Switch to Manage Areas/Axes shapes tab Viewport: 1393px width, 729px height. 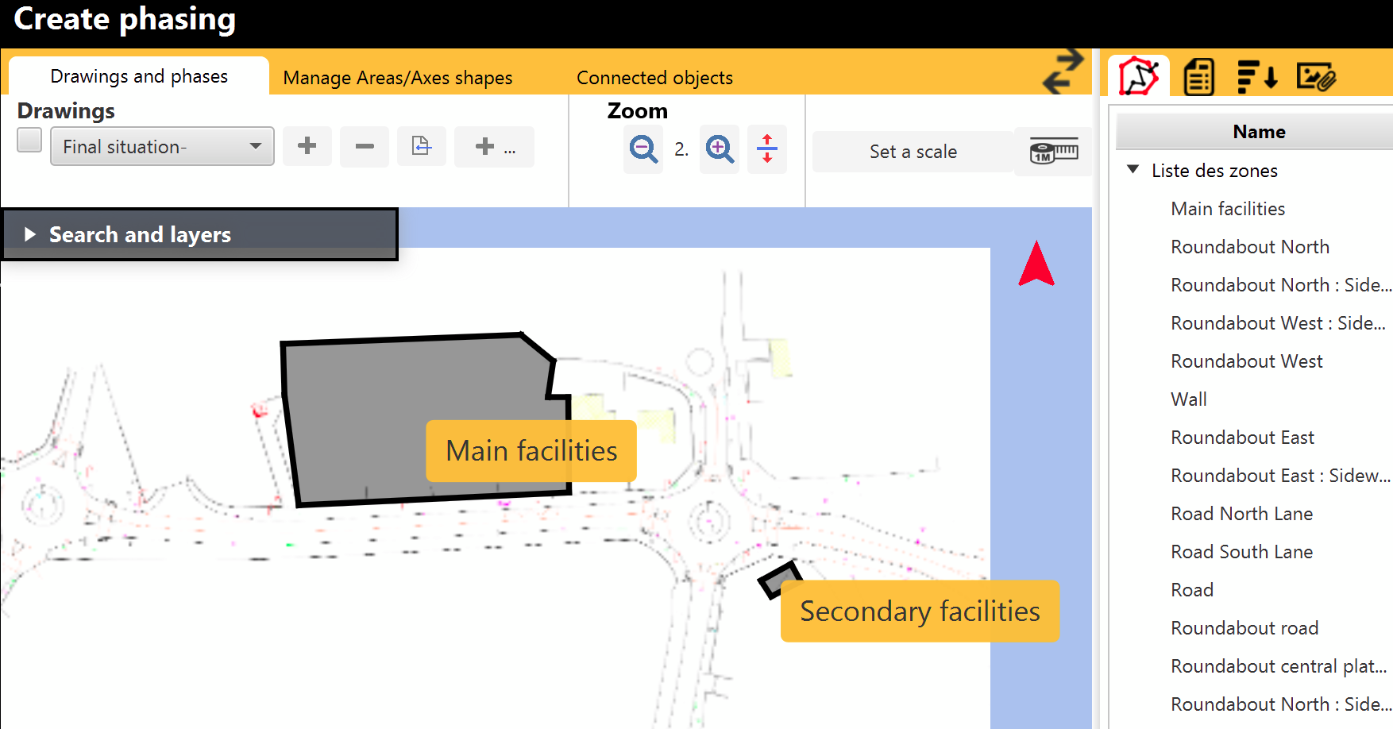point(397,78)
